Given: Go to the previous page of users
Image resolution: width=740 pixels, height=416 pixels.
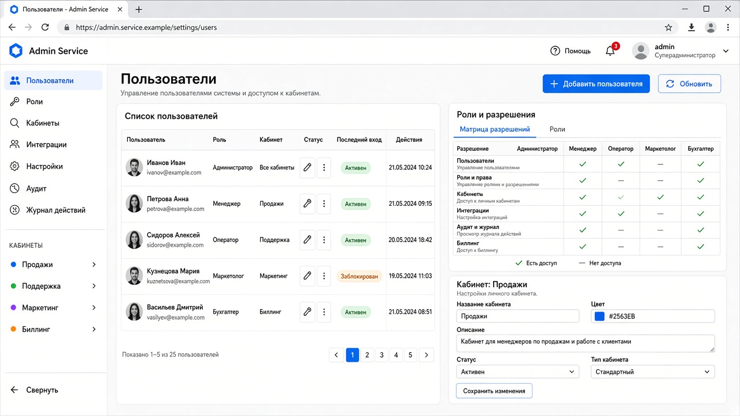Looking at the screenshot, I should click(x=336, y=355).
